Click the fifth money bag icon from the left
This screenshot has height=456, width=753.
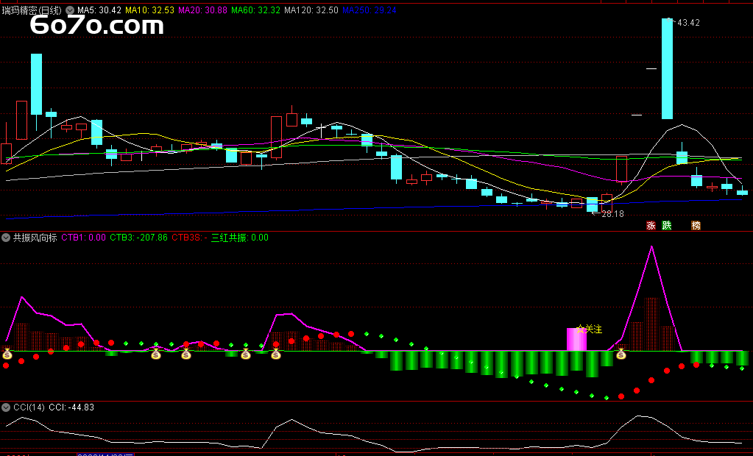(275, 355)
